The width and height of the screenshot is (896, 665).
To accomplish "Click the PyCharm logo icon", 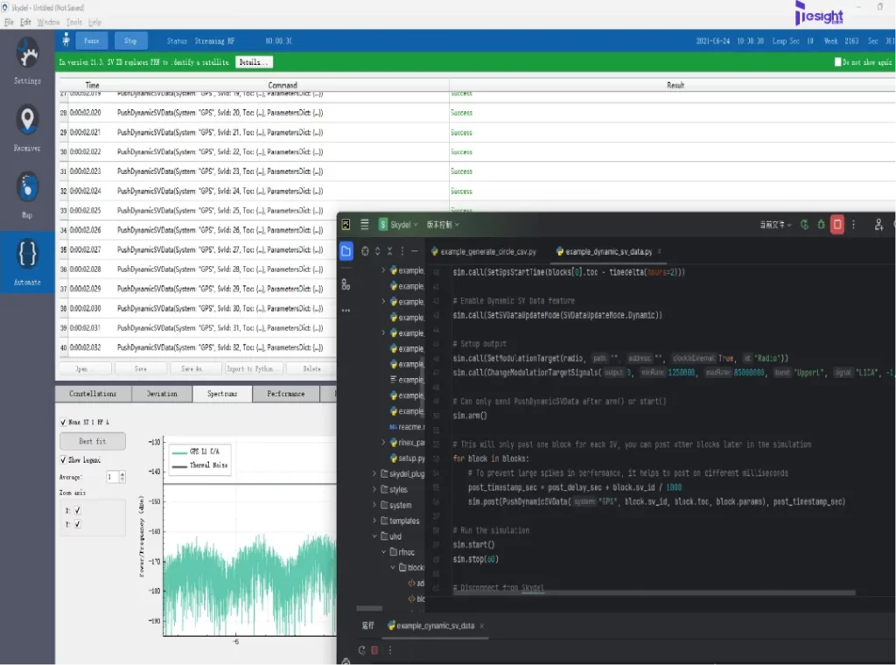I will click(346, 225).
